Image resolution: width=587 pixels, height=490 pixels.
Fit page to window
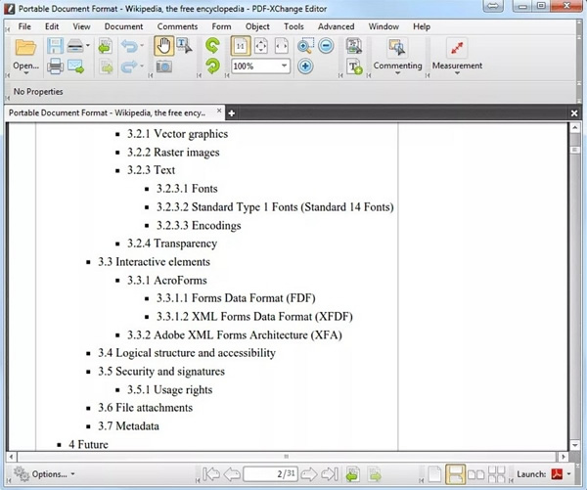coord(261,46)
